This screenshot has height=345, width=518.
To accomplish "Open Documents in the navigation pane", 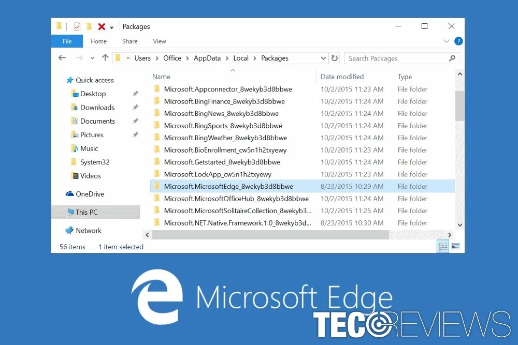I will (x=93, y=121).
